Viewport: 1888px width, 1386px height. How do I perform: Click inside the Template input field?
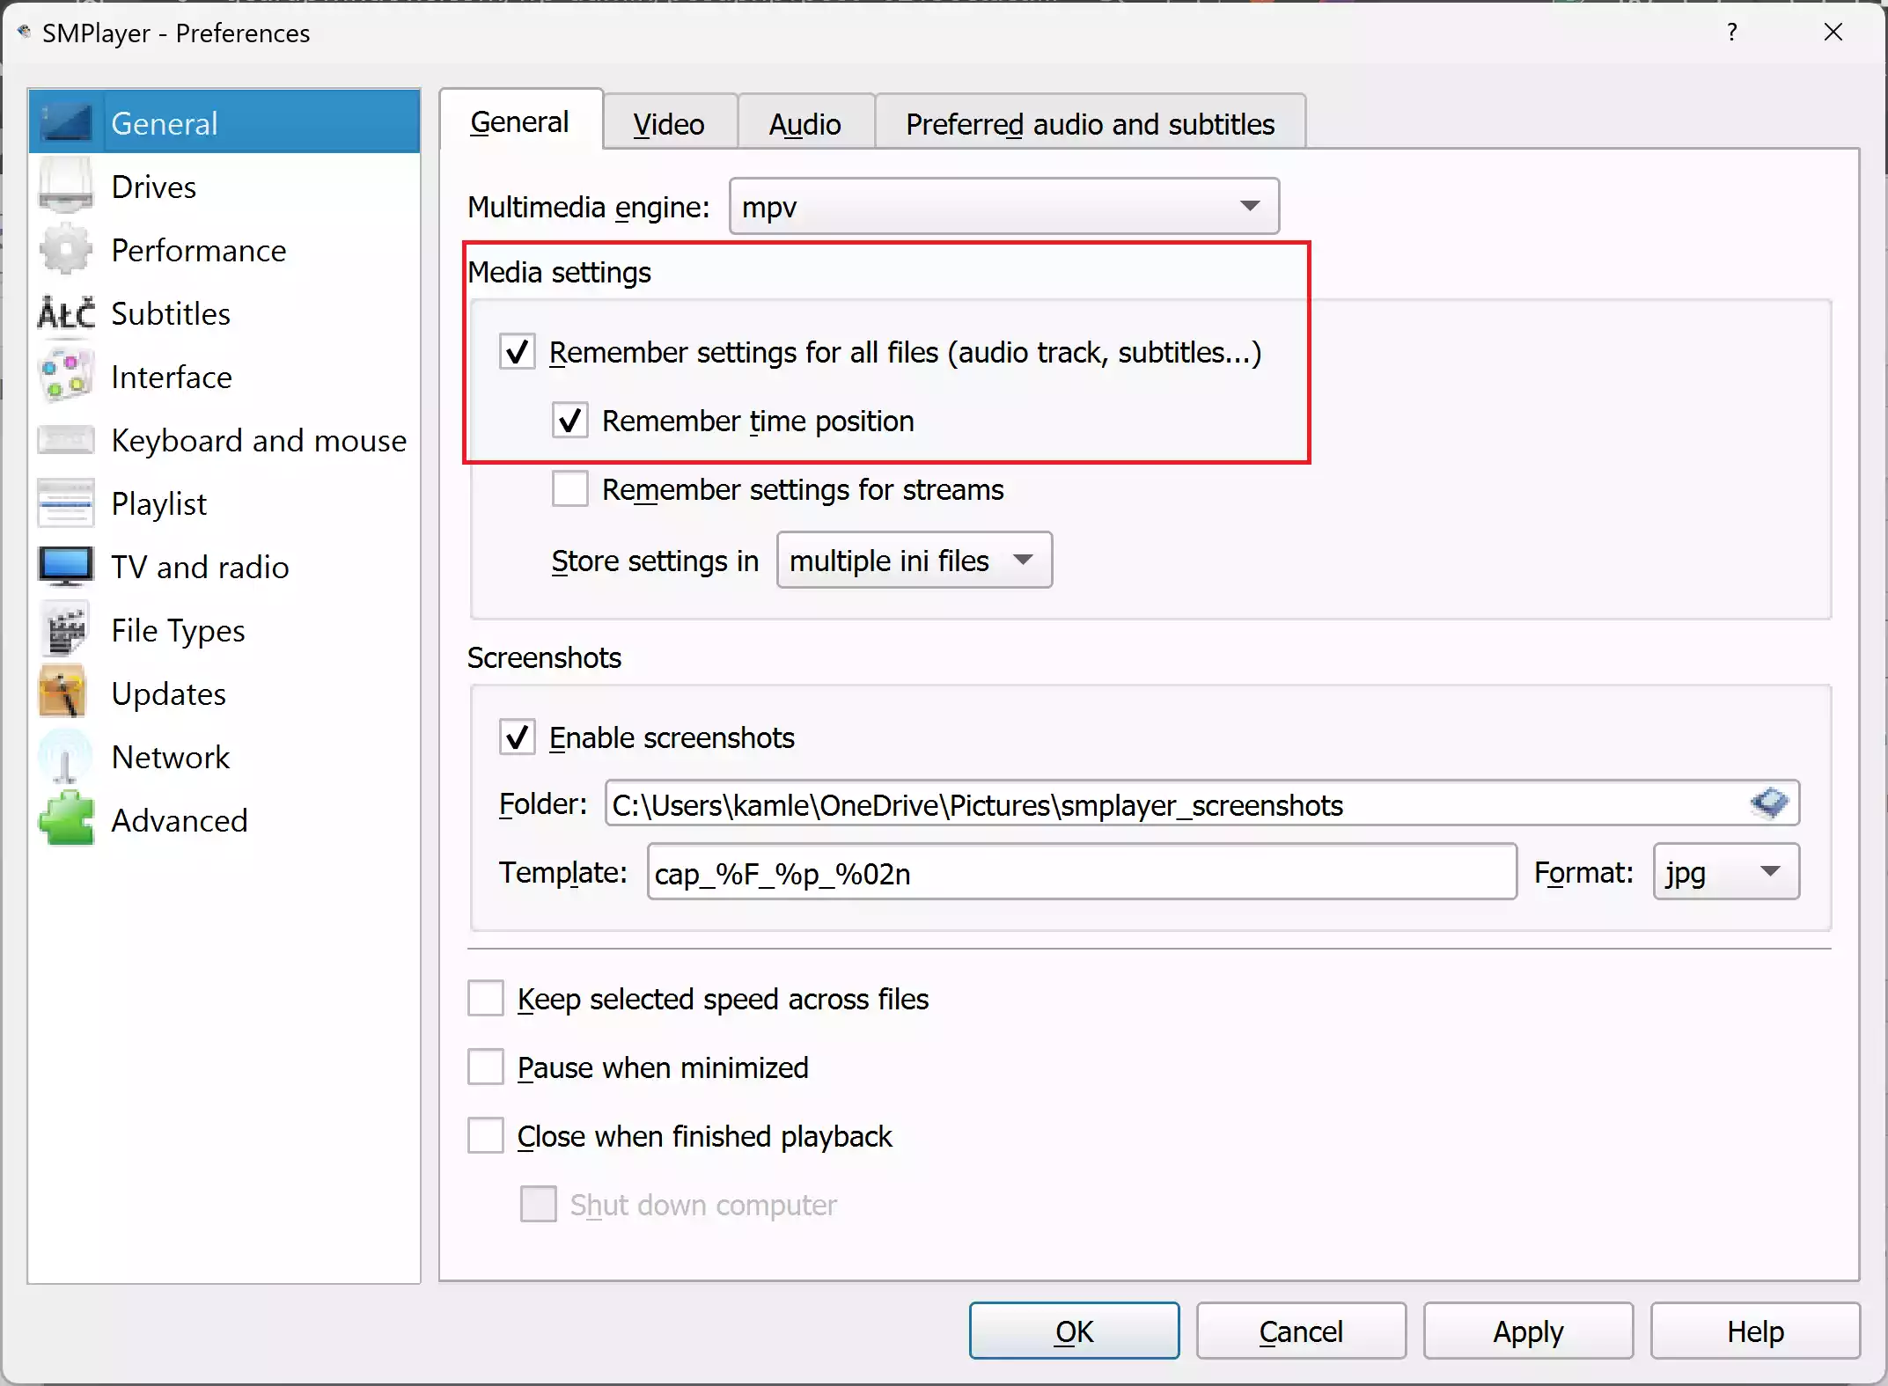tap(1081, 873)
